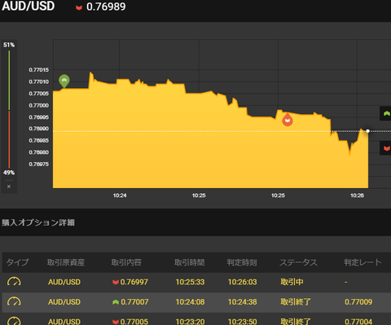This screenshot has height=325, width=391.
Task: Click judgment rate 0.77004
Action: tap(358, 322)
